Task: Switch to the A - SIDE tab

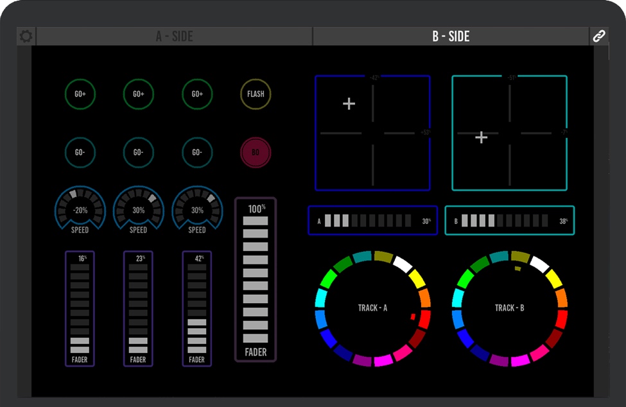Action: coord(174,37)
